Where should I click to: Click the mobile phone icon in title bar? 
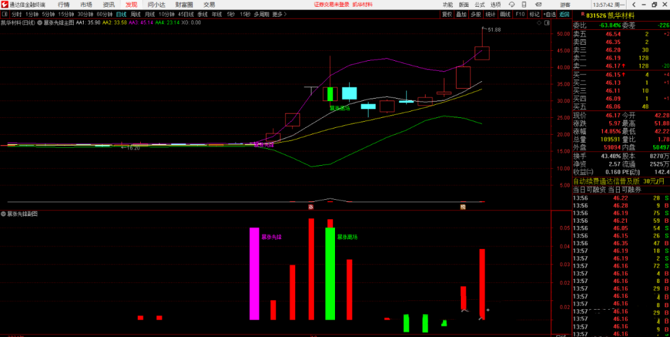[x=524, y=4]
